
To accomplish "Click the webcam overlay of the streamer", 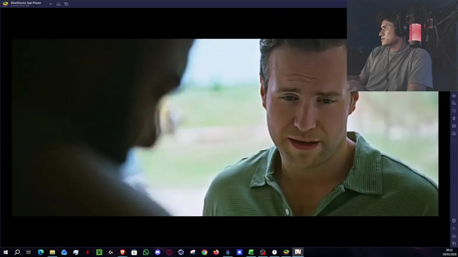I will point(402,46).
